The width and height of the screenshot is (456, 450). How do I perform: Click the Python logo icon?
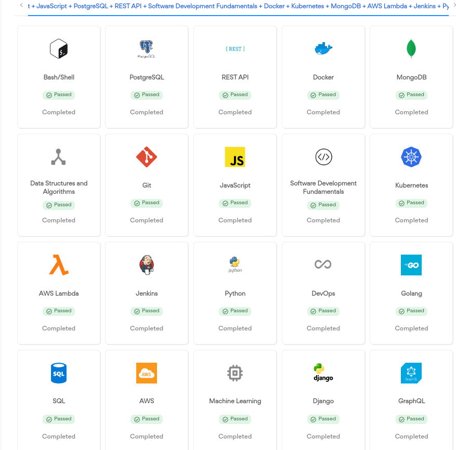pos(235,265)
